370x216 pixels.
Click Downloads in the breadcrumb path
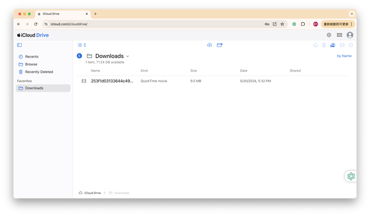(119, 193)
